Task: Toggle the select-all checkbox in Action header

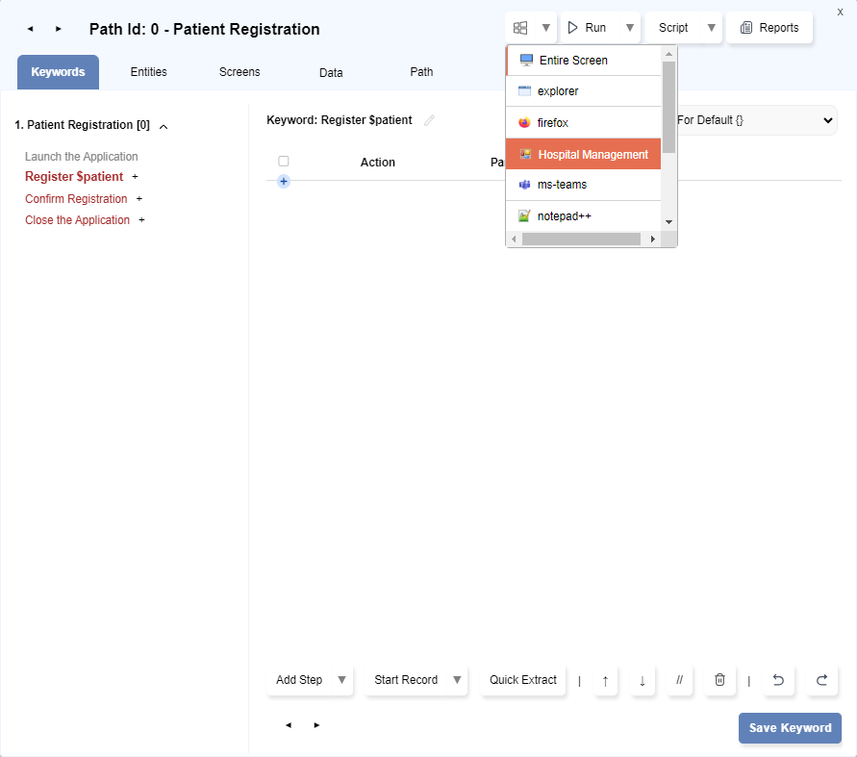Action: (x=284, y=162)
